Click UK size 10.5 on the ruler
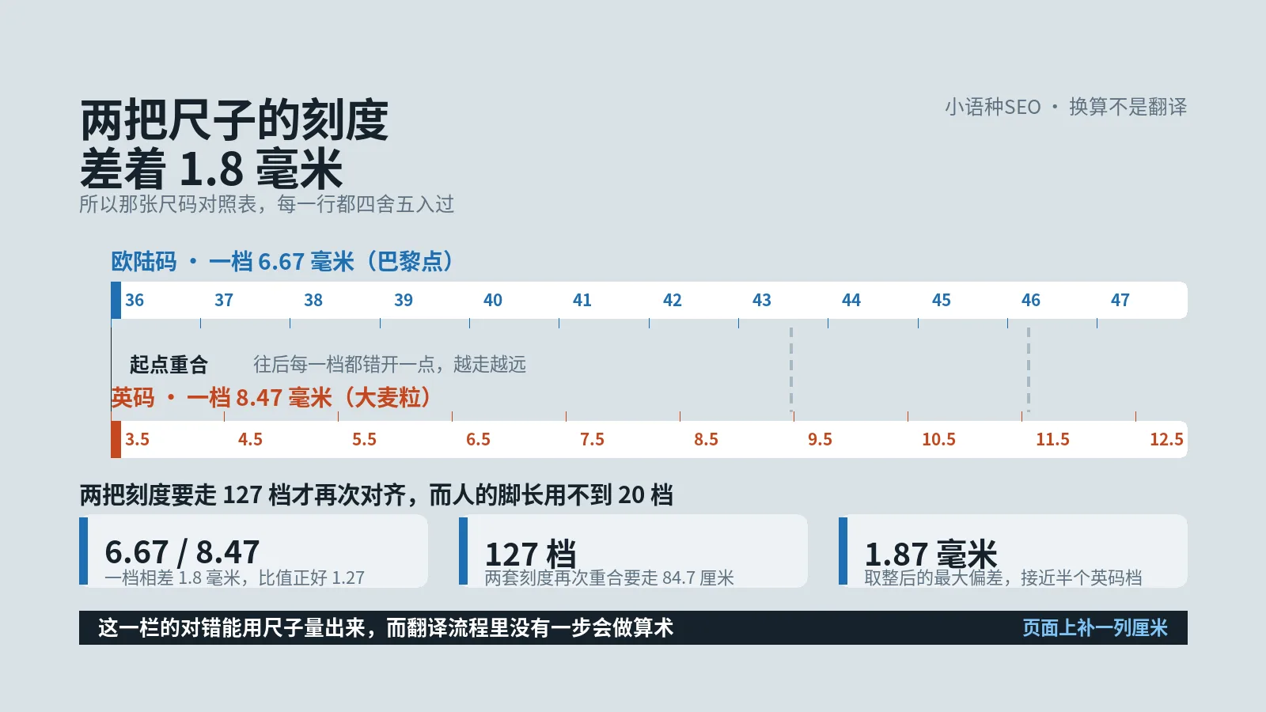 938,440
